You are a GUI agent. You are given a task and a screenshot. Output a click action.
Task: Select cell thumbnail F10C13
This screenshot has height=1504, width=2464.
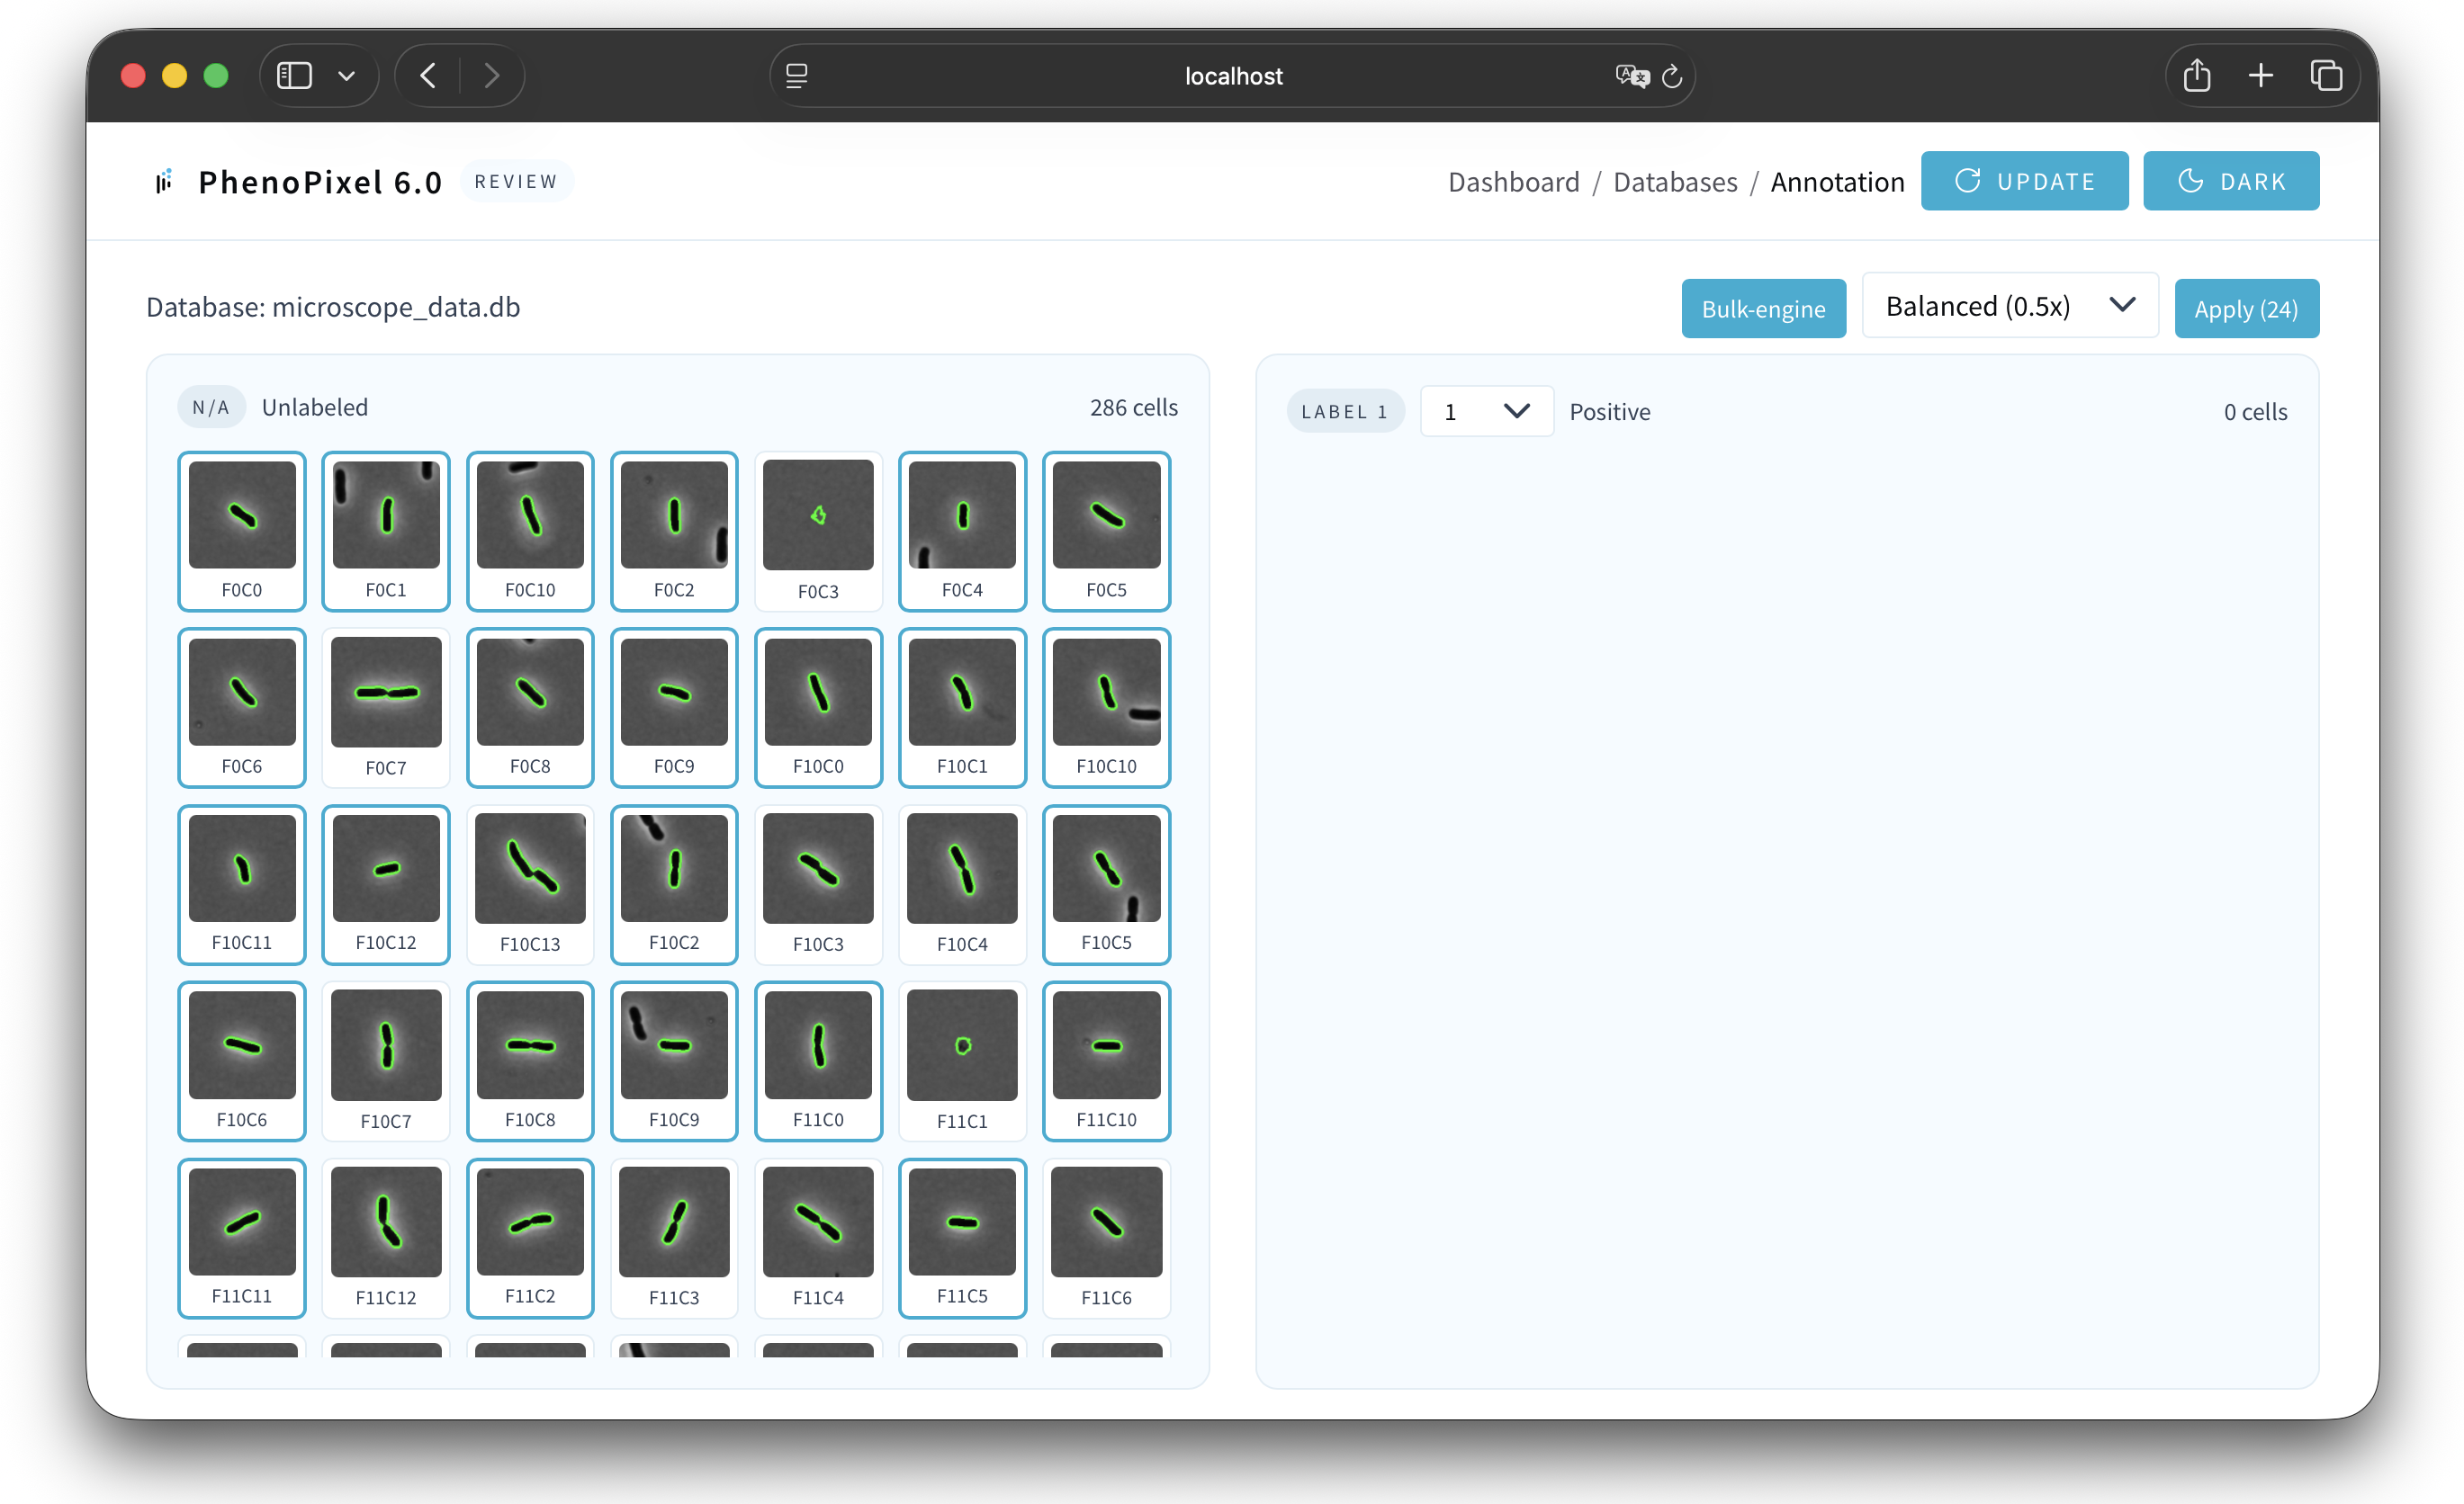click(x=530, y=867)
